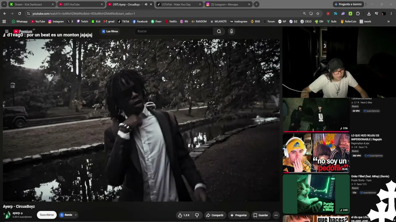Close the Kick Dashboard tab
396x222 pixels.
[53, 4]
